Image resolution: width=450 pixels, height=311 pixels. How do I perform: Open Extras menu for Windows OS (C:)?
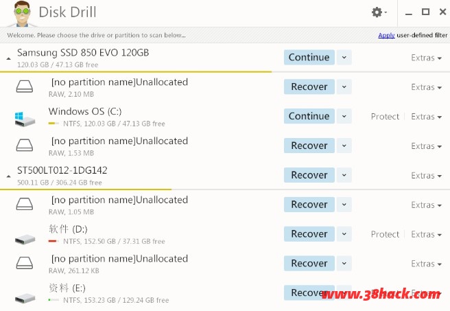[x=426, y=117]
